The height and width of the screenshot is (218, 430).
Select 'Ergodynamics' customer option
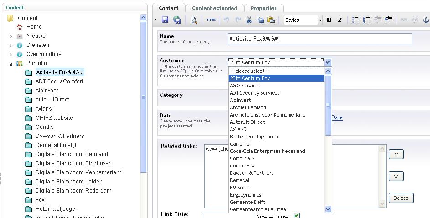276,195
